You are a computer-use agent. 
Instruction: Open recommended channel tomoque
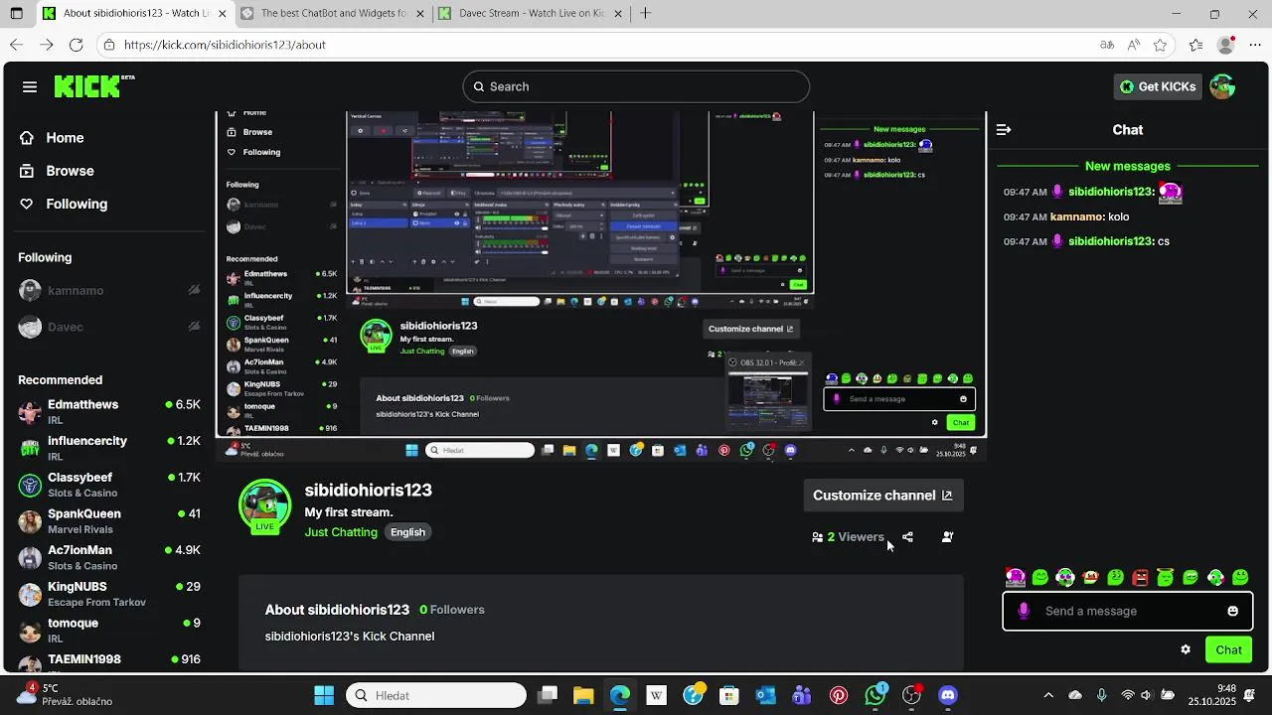(109, 630)
